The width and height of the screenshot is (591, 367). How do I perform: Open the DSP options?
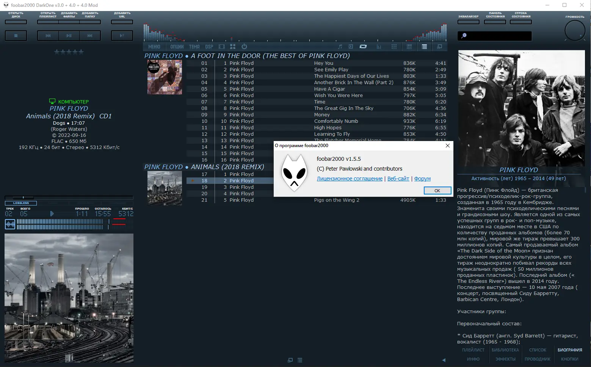pyautogui.click(x=209, y=47)
